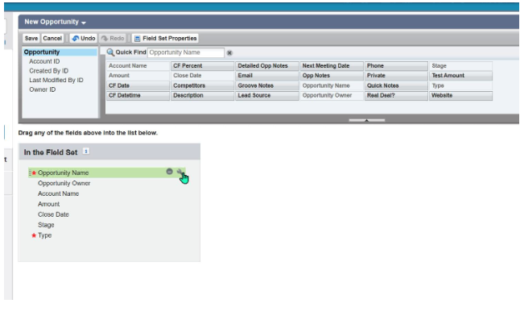Viewport: 520px width, 320px height.
Task: Select the Phone palette field
Action: click(396, 66)
